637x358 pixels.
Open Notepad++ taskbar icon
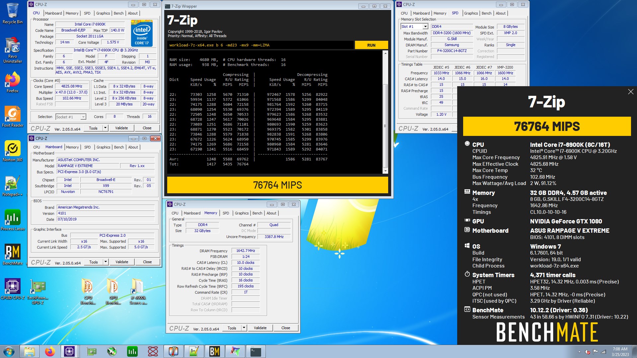pyautogui.click(x=194, y=351)
